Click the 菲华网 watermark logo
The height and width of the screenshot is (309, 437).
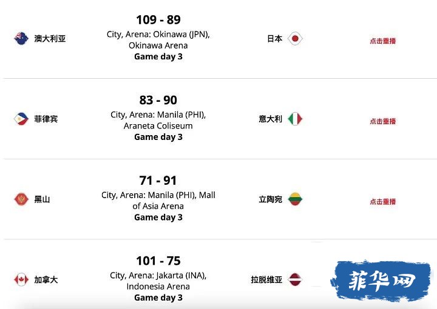tap(381, 281)
